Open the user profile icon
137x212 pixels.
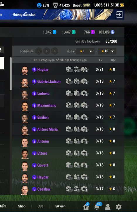click(x=108, y=207)
